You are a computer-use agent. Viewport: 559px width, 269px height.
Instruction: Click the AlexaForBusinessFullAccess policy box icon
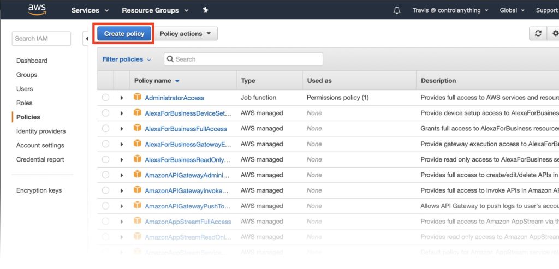click(137, 128)
